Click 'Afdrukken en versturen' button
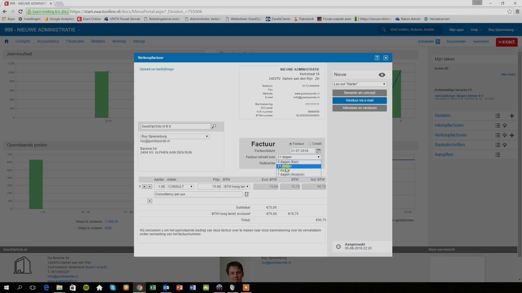Viewport: 522px width, 293px height. (359, 108)
